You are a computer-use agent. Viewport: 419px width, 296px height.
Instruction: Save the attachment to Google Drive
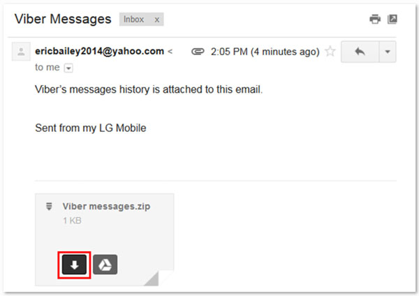tap(105, 265)
